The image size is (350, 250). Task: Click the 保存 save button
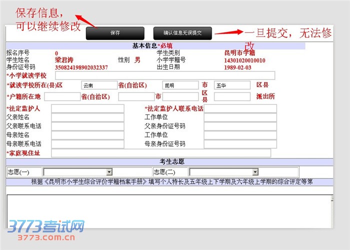click(115, 33)
